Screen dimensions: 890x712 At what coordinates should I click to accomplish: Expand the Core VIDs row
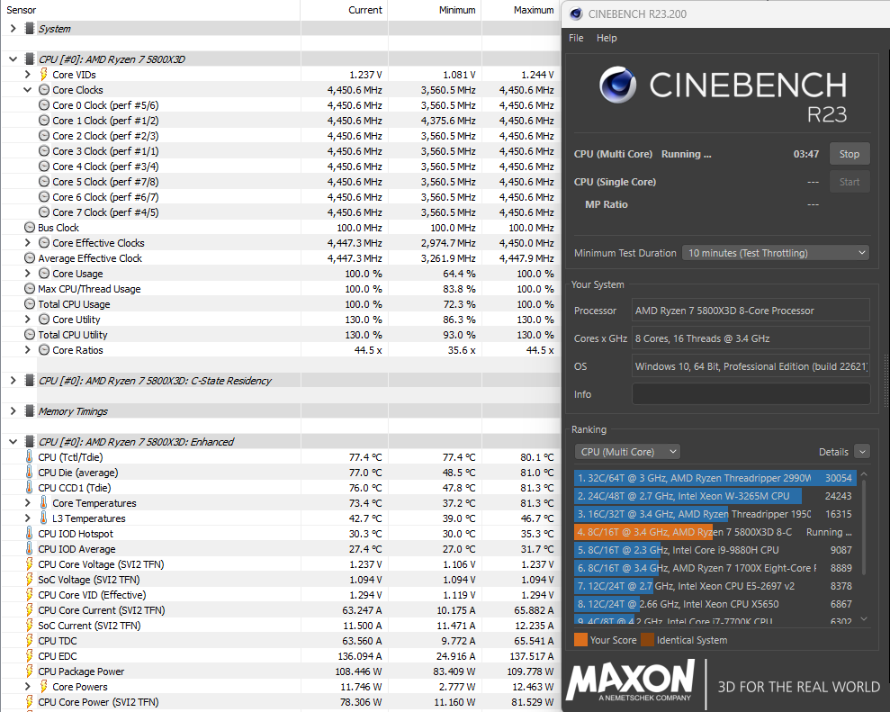pyautogui.click(x=27, y=75)
